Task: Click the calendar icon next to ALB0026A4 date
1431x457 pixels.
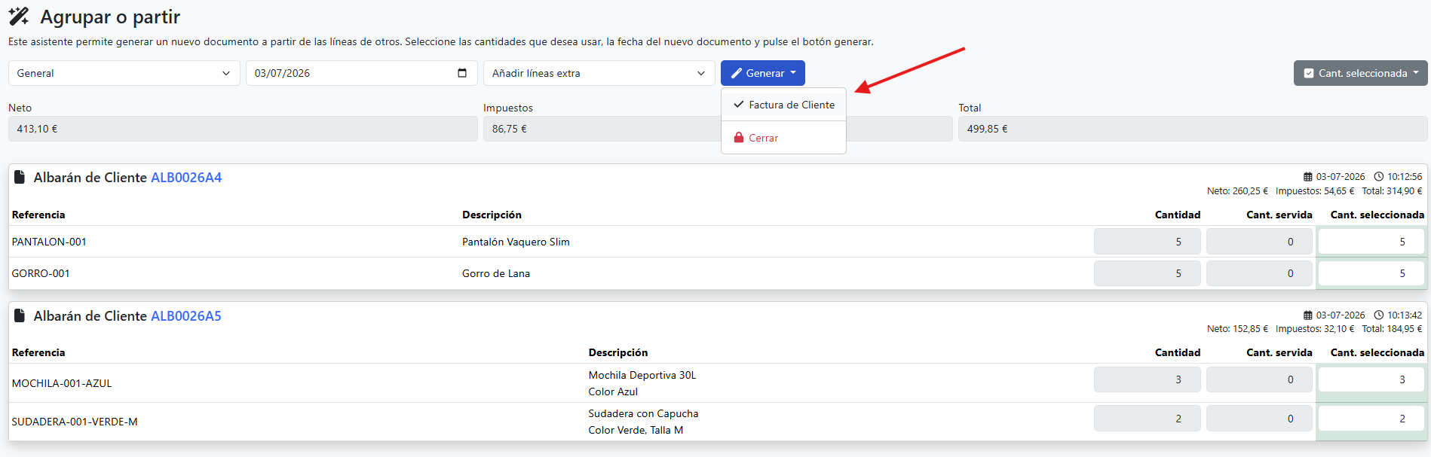Action: point(1308,177)
